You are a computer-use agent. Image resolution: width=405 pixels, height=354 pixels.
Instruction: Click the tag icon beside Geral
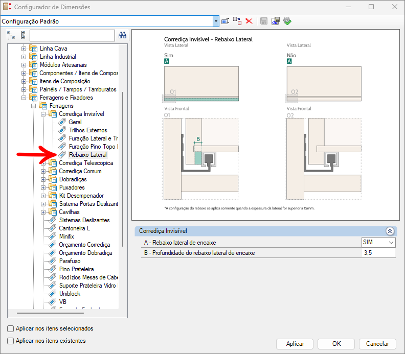[x=62, y=122]
